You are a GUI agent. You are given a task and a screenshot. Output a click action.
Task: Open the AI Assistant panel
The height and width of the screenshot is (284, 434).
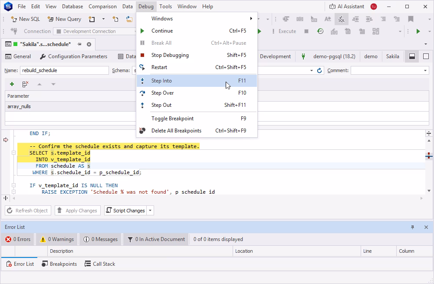pyautogui.click(x=346, y=7)
